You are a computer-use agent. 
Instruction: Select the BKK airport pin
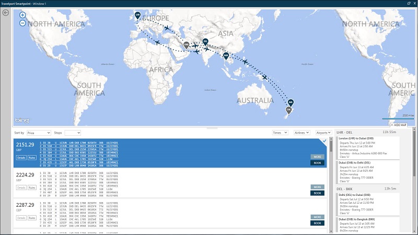tap(226, 56)
